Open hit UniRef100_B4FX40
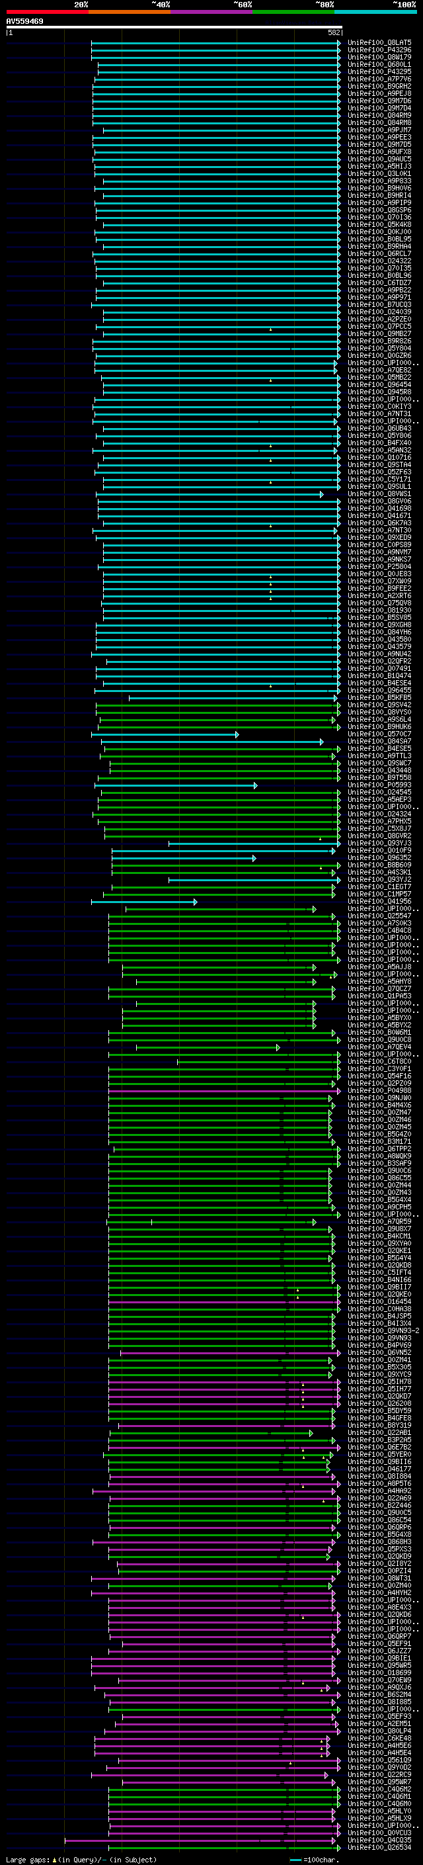The image size is (423, 1865). pos(379,443)
